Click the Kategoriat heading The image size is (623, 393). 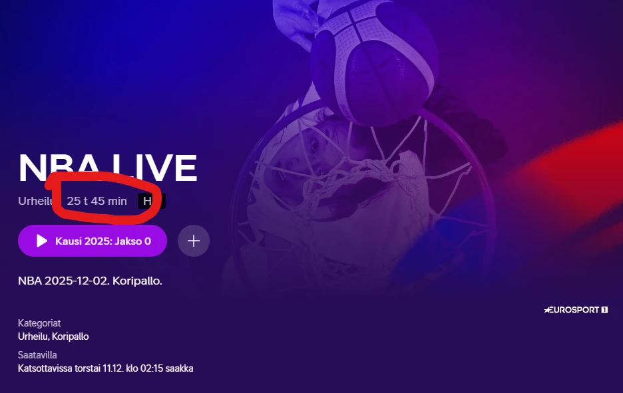[39, 323]
